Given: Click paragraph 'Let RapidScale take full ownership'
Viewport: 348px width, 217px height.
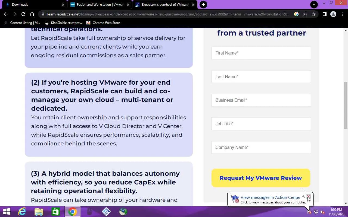Looking at the screenshot, I should click(x=108, y=47).
